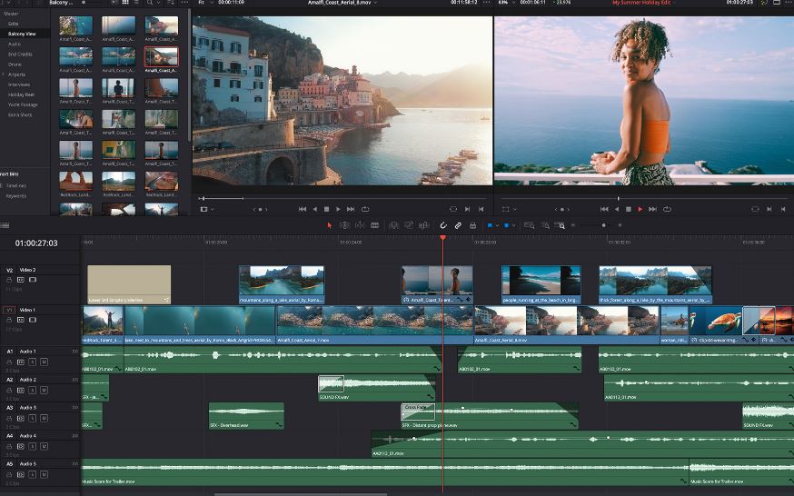Disable the Video 1 track view
The image size is (794, 496).
point(33,320)
